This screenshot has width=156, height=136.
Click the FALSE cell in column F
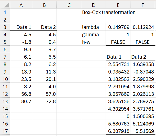point(142,42)
